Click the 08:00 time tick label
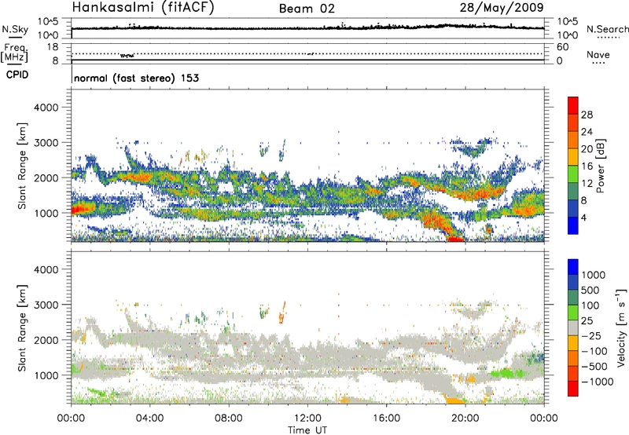Screen dimensions: 629x435 click(229, 419)
